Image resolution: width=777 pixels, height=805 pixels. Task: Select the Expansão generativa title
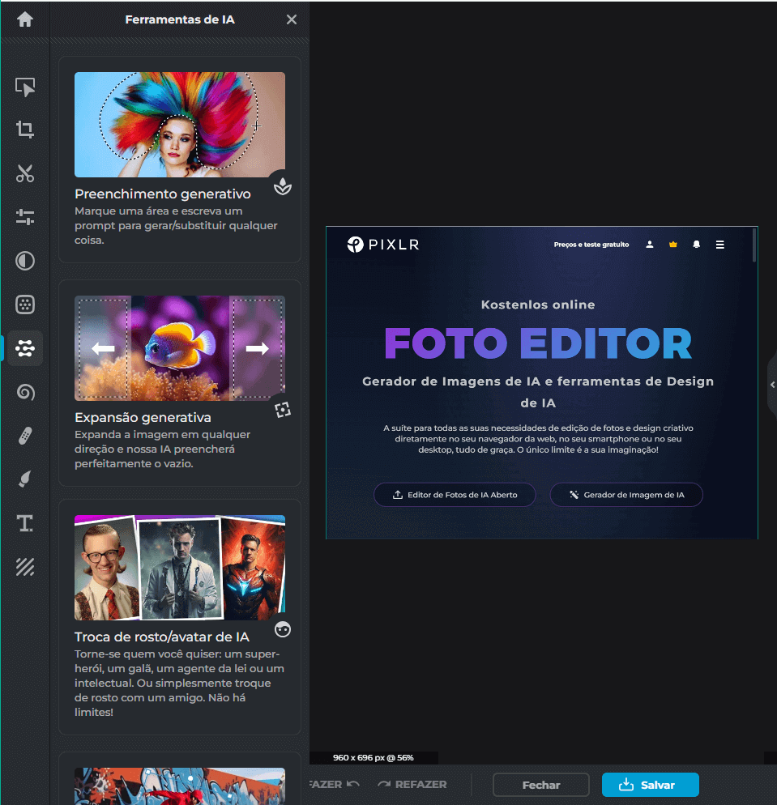[143, 417]
